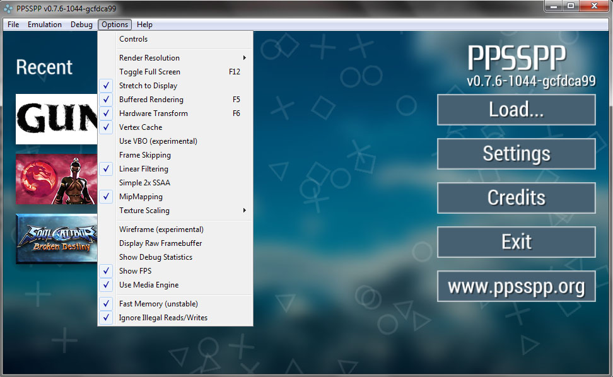Click the Exit button
Viewport: 613px width, 377px height.
[516, 242]
